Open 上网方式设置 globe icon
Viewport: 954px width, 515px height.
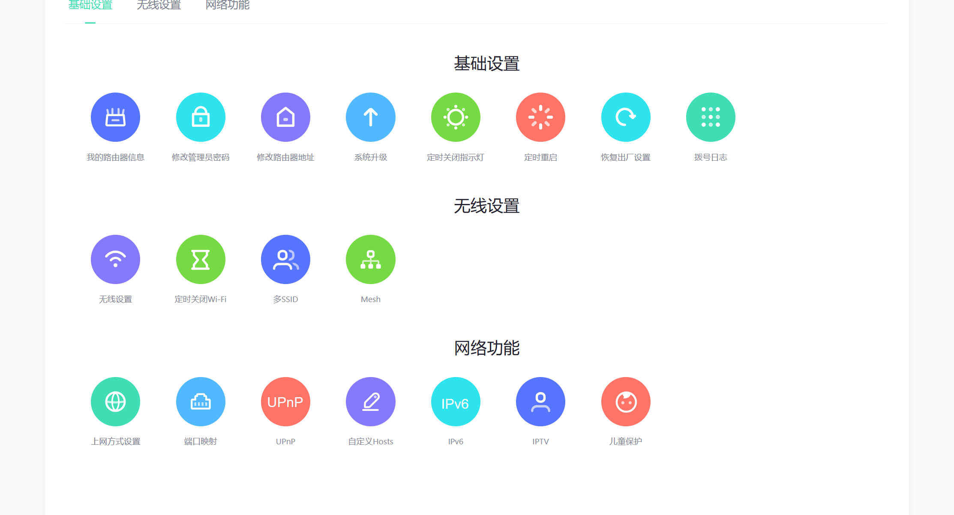(115, 401)
